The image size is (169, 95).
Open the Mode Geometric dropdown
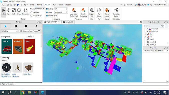point(40,9)
